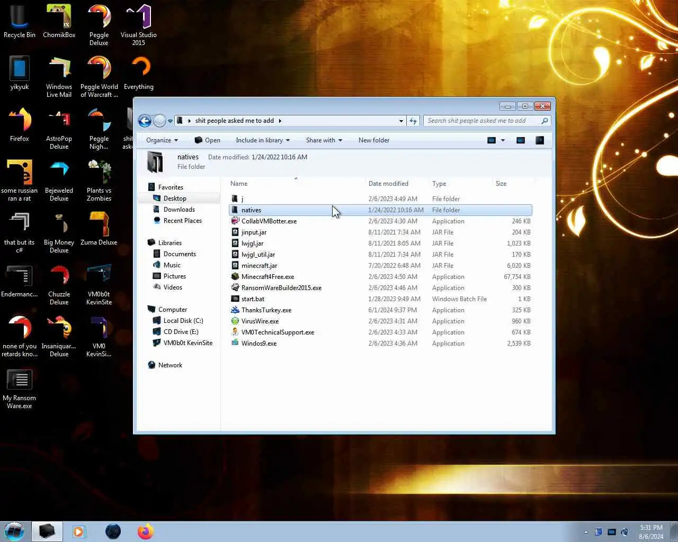
Task: Select RansomWareBuilder2015.exe file
Action: [380, 288]
